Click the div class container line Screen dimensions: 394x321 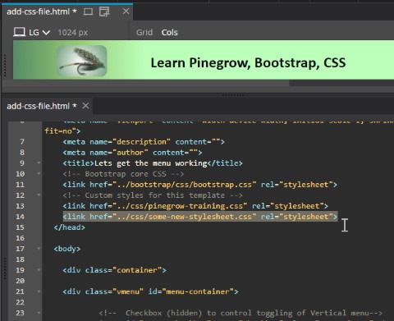(114, 270)
